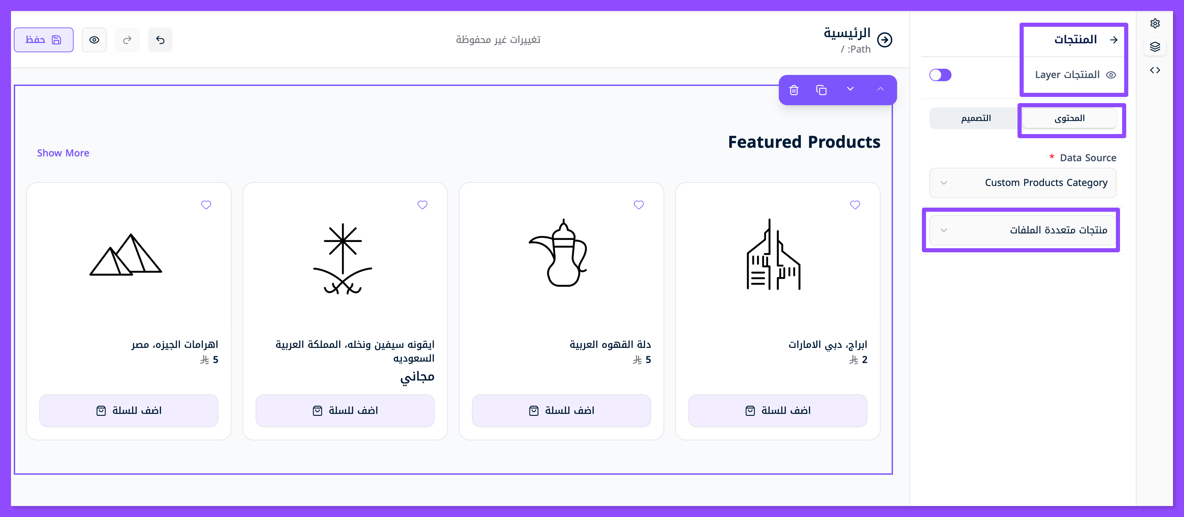Click the pyramids product image

click(126, 255)
